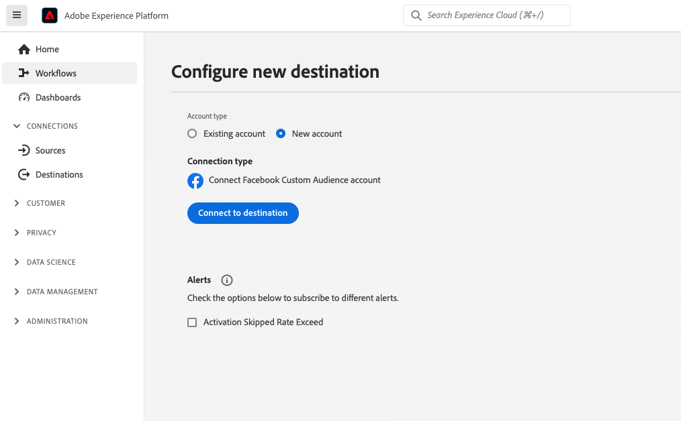681x421 pixels.
Task: Click the Adobe logo icon
Action: click(50, 15)
